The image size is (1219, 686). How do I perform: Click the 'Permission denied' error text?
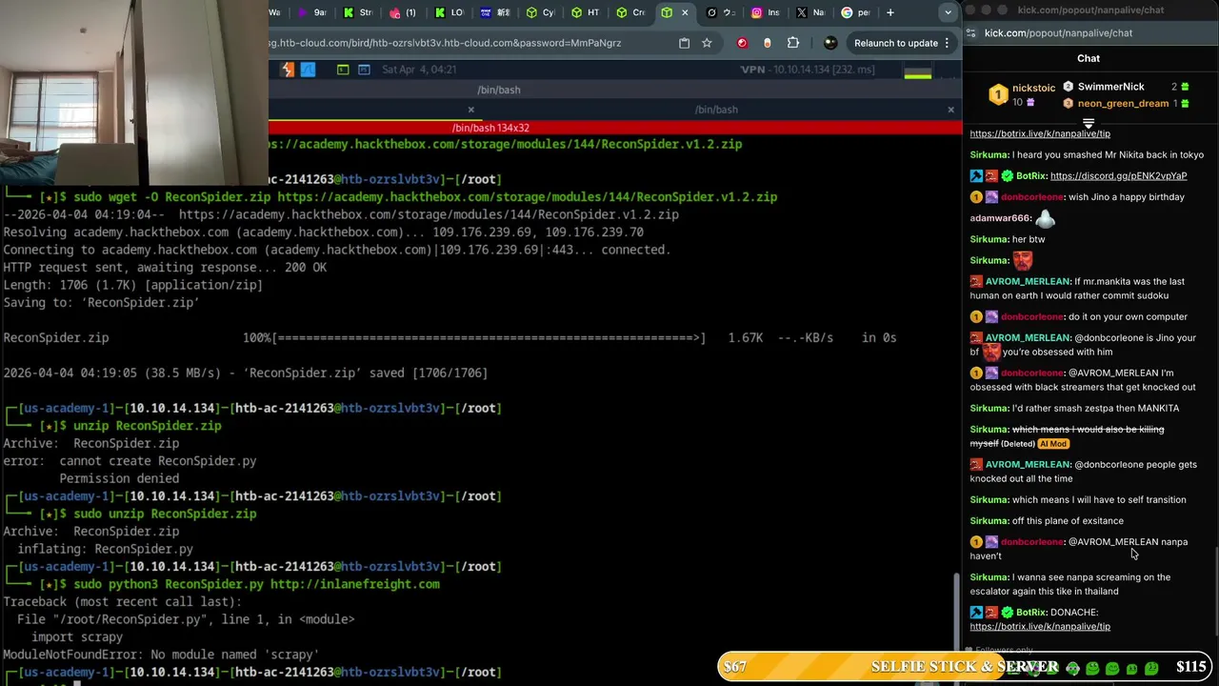(119, 478)
